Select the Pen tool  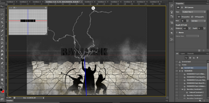pyautogui.click(x=2, y=63)
